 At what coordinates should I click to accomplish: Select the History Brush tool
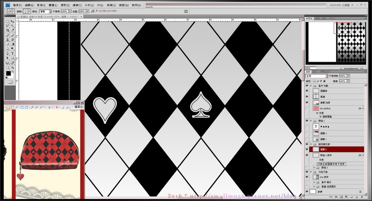12,39
